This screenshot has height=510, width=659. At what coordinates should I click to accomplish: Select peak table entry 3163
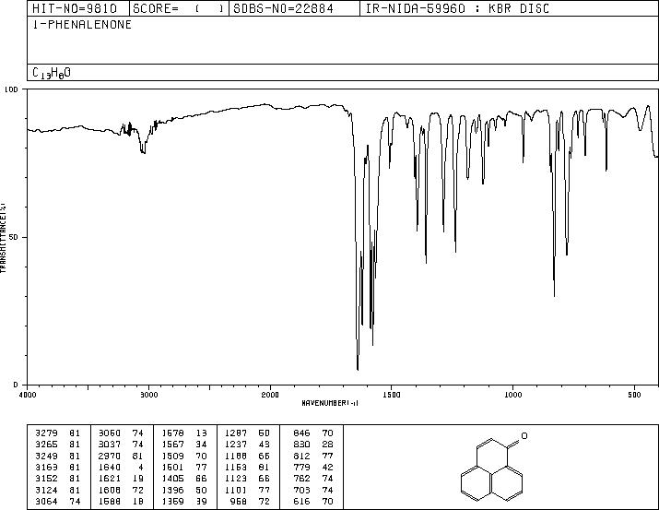click(x=47, y=467)
